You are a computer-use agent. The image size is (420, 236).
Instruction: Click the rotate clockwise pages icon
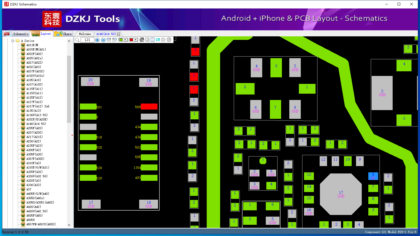pos(109,40)
